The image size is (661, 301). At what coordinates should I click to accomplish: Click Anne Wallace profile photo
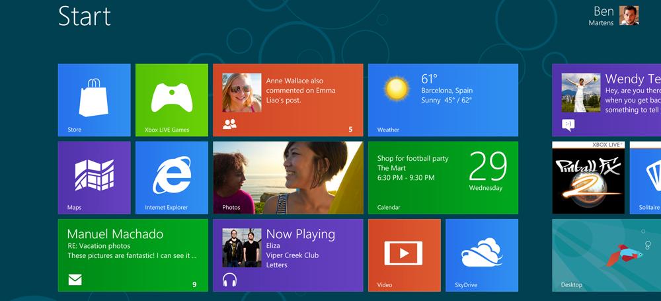coord(242,93)
